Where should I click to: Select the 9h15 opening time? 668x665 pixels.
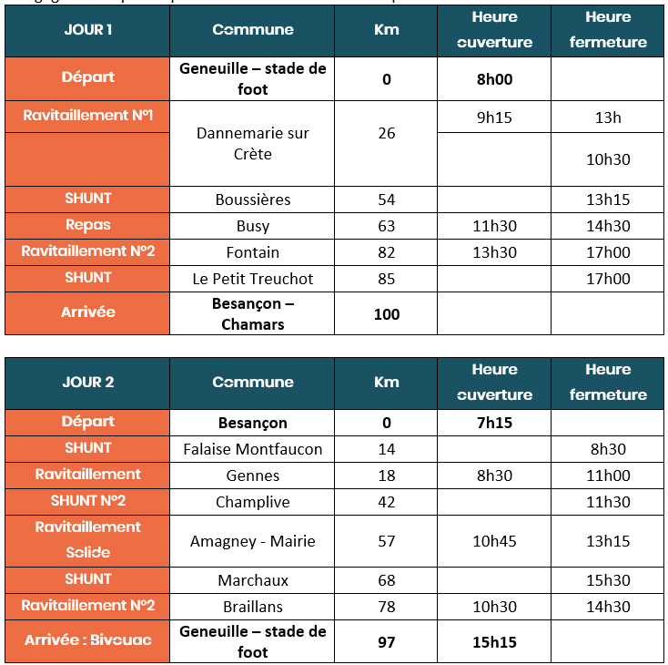[494, 117]
